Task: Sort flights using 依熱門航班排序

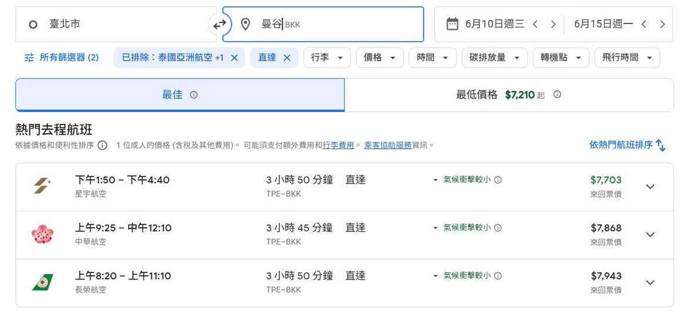Action: 627,145
